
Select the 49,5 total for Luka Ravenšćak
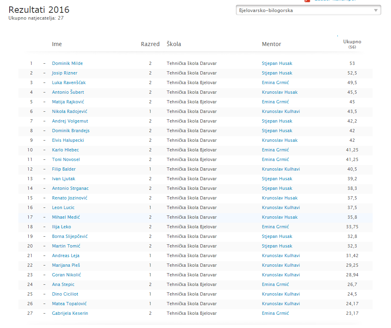click(x=352, y=83)
